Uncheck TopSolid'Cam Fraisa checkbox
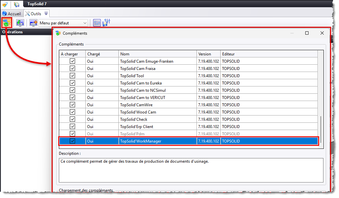Viewport: 339px width, 198px height. point(72,69)
